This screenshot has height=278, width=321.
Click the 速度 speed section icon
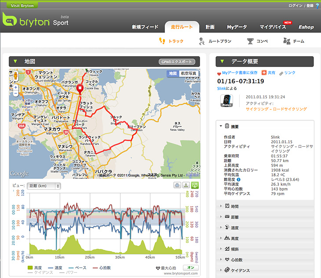click(x=227, y=227)
